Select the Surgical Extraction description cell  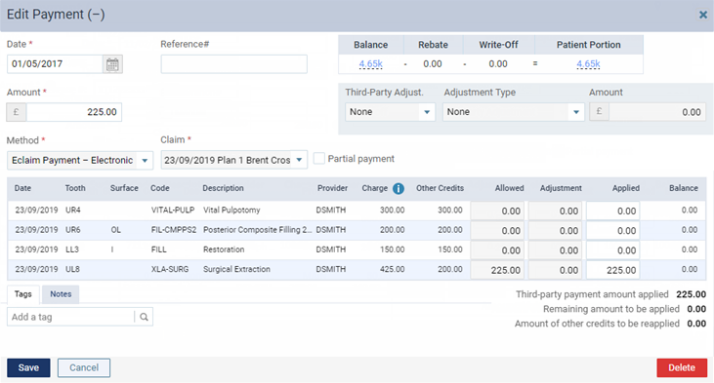click(x=236, y=269)
